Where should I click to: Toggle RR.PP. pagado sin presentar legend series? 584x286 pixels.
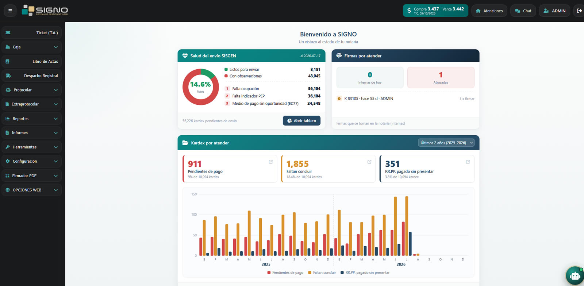pyautogui.click(x=365, y=273)
